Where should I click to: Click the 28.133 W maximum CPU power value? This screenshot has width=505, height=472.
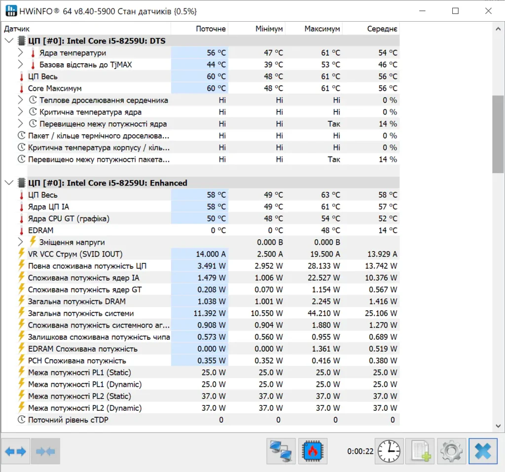(x=325, y=266)
